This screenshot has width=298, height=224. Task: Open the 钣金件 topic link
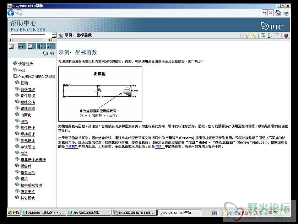pyautogui.click(x=26, y=166)
